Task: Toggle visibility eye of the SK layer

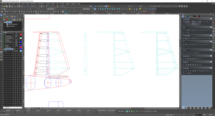Action: [16, 51]
